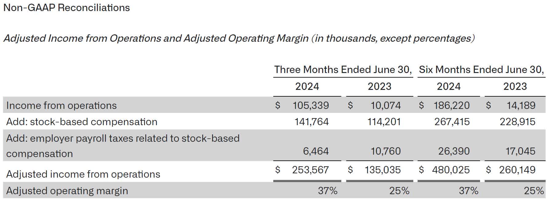Click the Six Months Ended June 30 header

[x=481, y=70]
